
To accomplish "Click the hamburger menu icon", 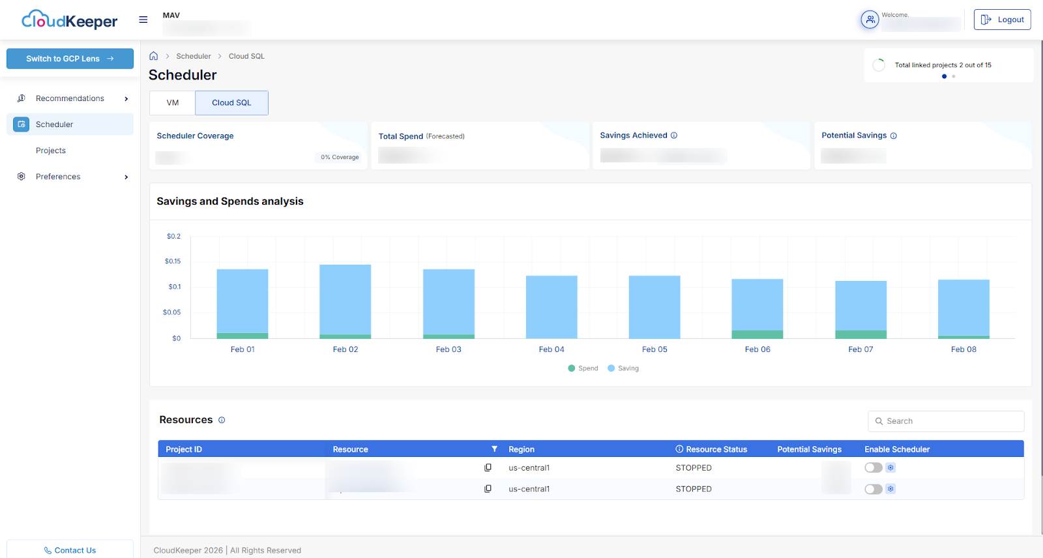I will click(x=143, y=20).
